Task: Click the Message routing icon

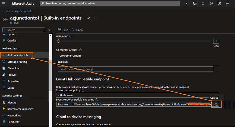Action: pyautogui.click(x=4, y=62)
